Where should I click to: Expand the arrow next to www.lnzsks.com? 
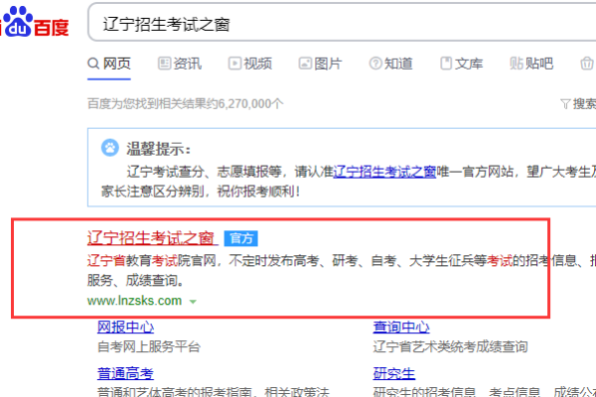(193, 302)
